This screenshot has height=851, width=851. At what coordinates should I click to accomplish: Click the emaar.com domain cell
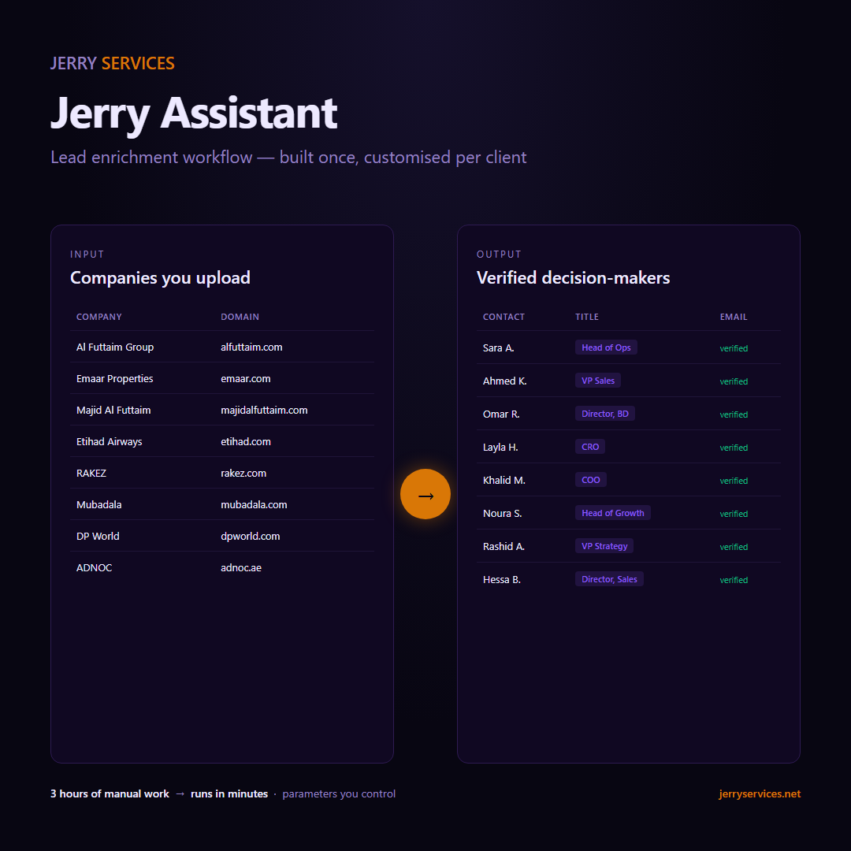pyautogui.click(x=245, y=378)
